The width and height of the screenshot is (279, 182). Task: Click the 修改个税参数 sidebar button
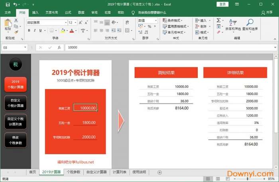pyautogui.click(x=16, y=139)
